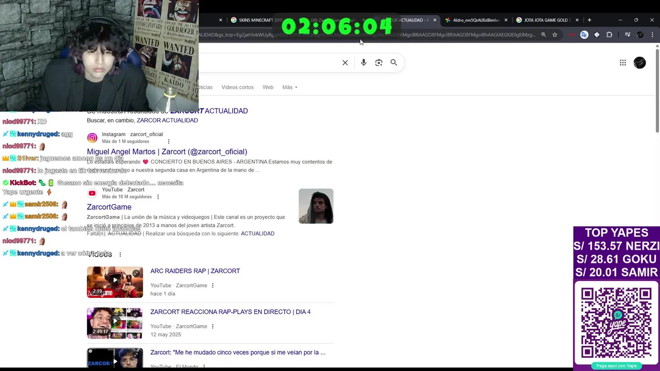Click the YouTube favicon of Zarcort result
The height and width of the screenshot is (371, 660).
pyautogui.click(x=92, y=193)
